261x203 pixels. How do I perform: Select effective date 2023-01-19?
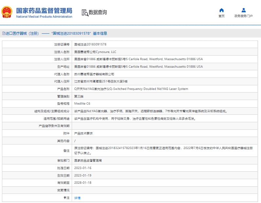(83, 176)
